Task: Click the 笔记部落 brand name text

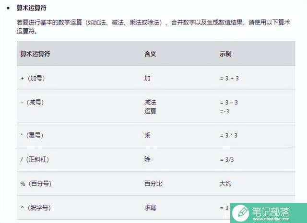Action: [x=271, y=211]
